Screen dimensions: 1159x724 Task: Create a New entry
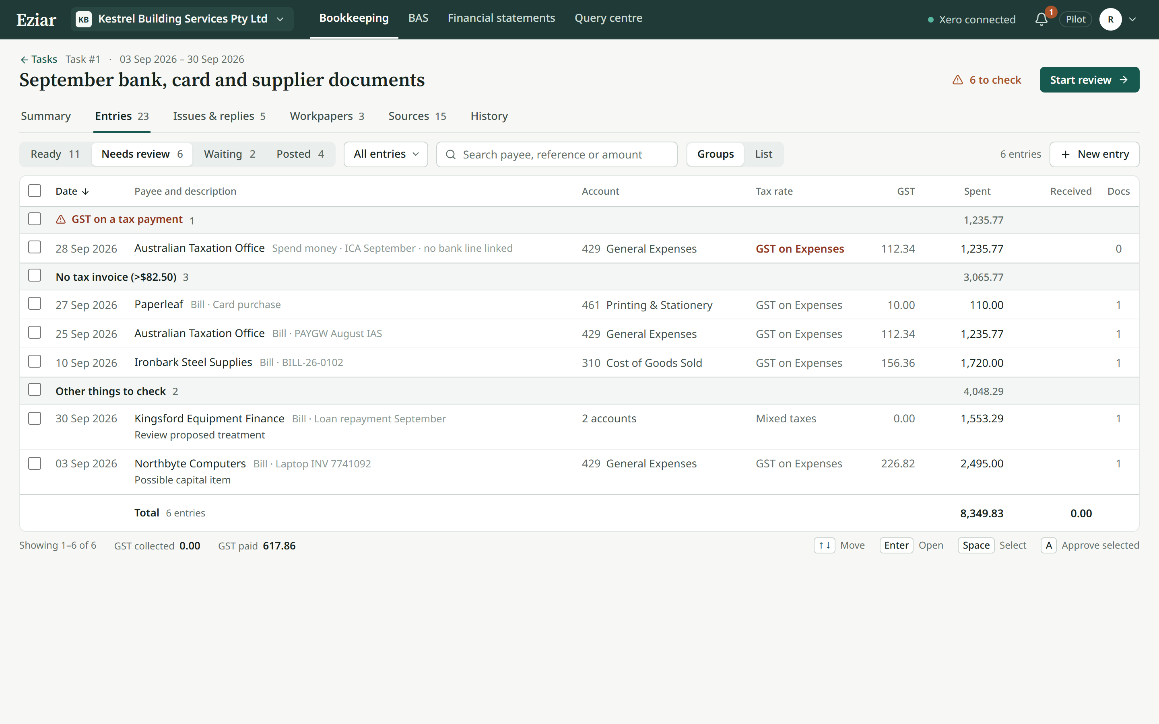(1094, 154)
